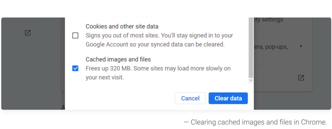The image size is (332, 129).
Task: Select the "Cached images and files" heading
Action: tap(118, 59)
